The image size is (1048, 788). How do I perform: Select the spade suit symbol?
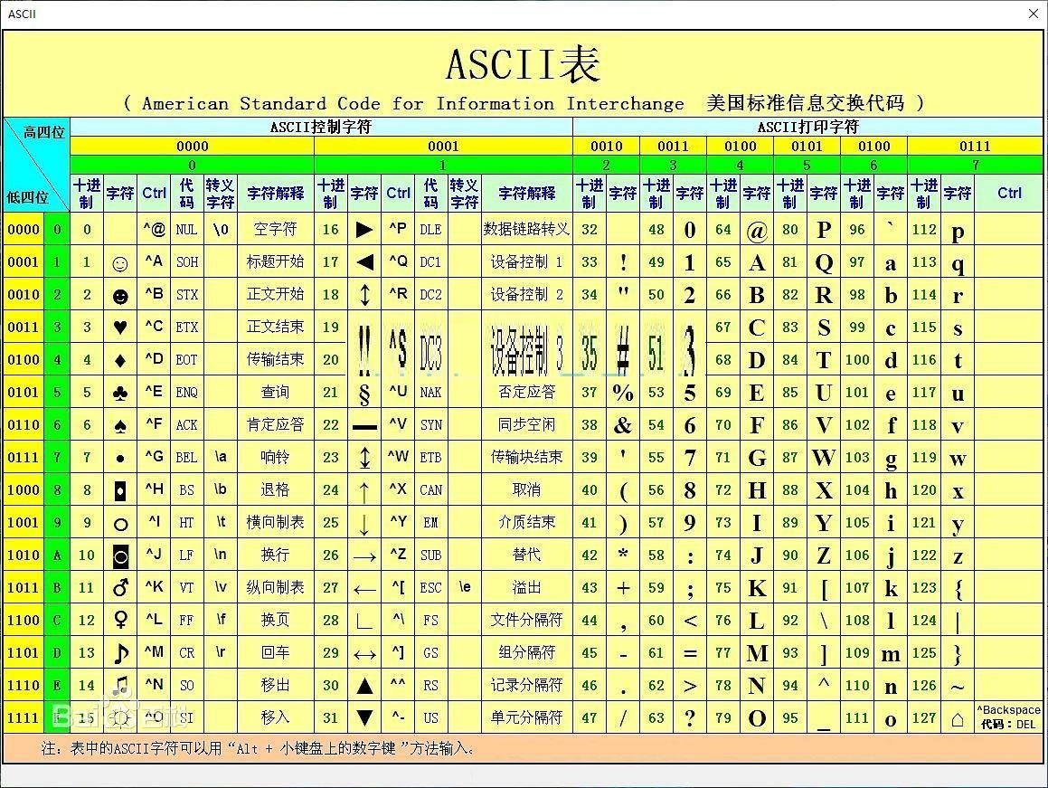[119, 425]
